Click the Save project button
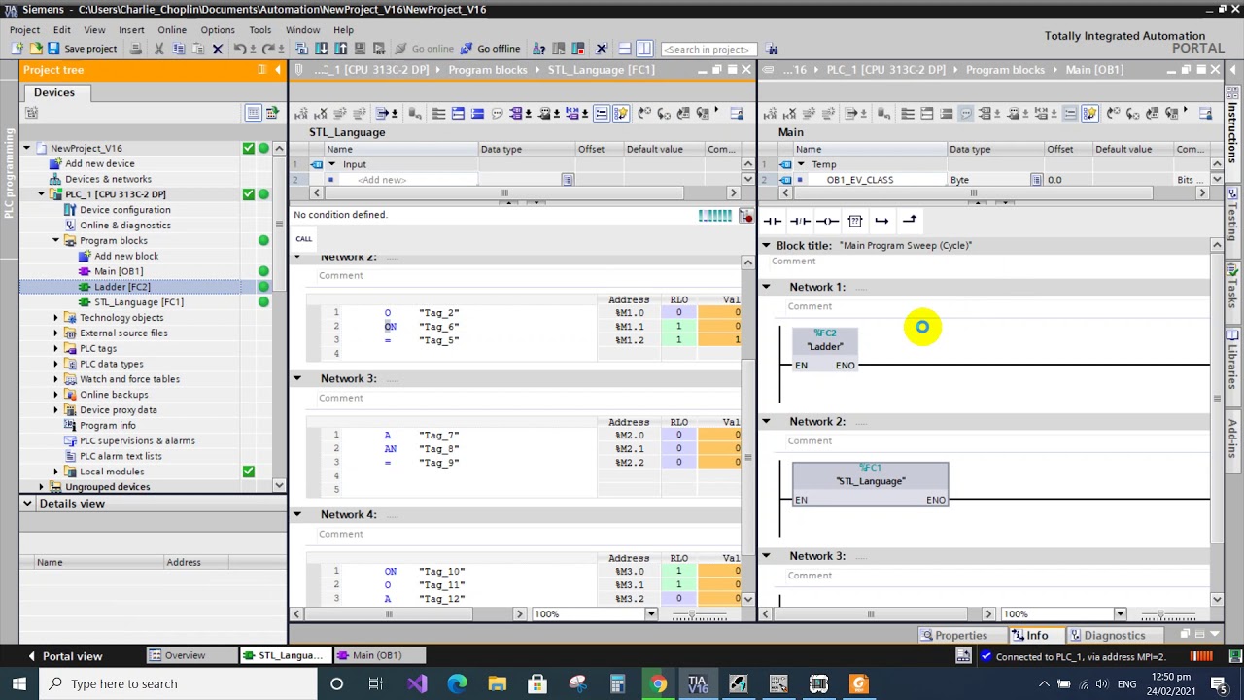The image size is (1244, 700). click(x=83, y=49)
